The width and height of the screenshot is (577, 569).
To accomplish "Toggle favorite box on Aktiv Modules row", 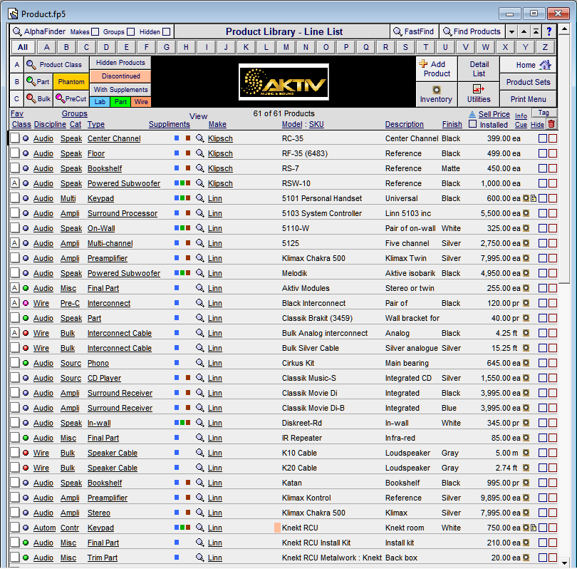I will (15, 288).
